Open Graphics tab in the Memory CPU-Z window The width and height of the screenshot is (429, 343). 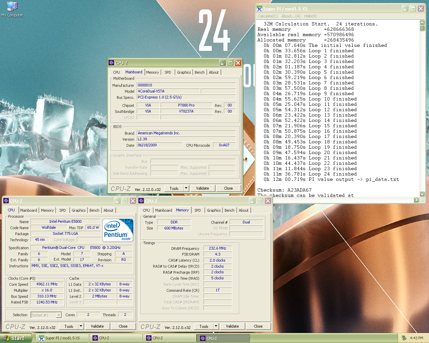coord(214,210)
